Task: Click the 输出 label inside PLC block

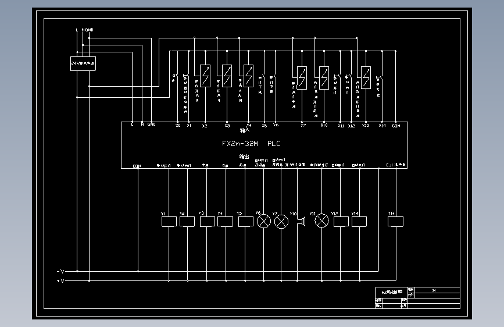Action: 244,157
